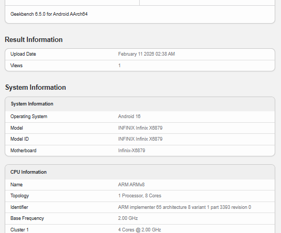Click the System Information table header

tap(32, 104)
